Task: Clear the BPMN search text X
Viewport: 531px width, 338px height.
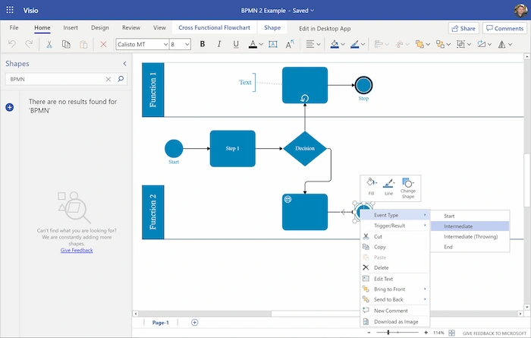Action: [108, 79]
